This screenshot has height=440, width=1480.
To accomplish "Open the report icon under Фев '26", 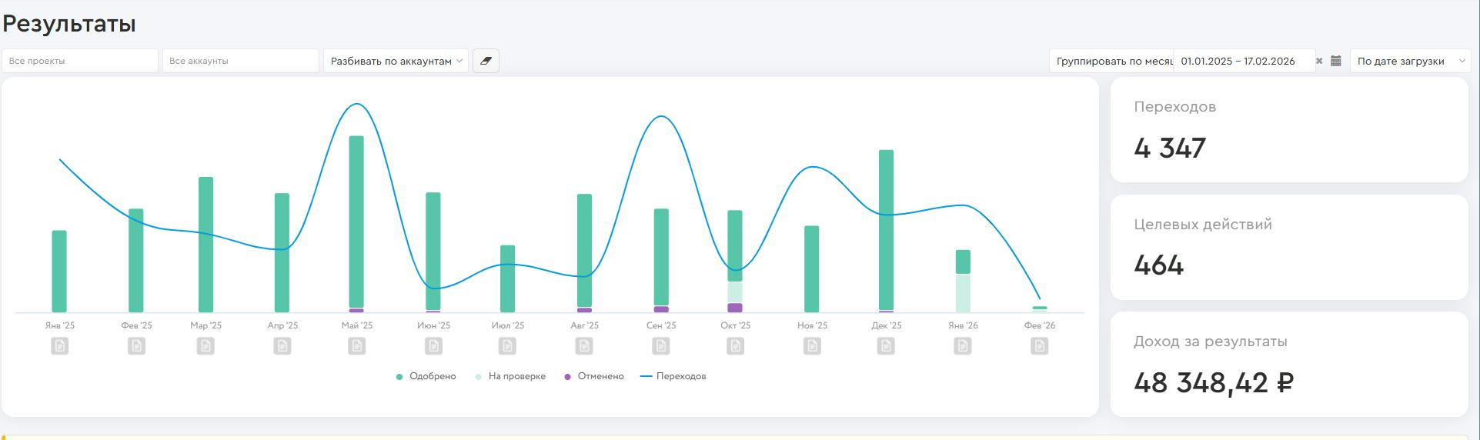I will [x=1040, y=346].
